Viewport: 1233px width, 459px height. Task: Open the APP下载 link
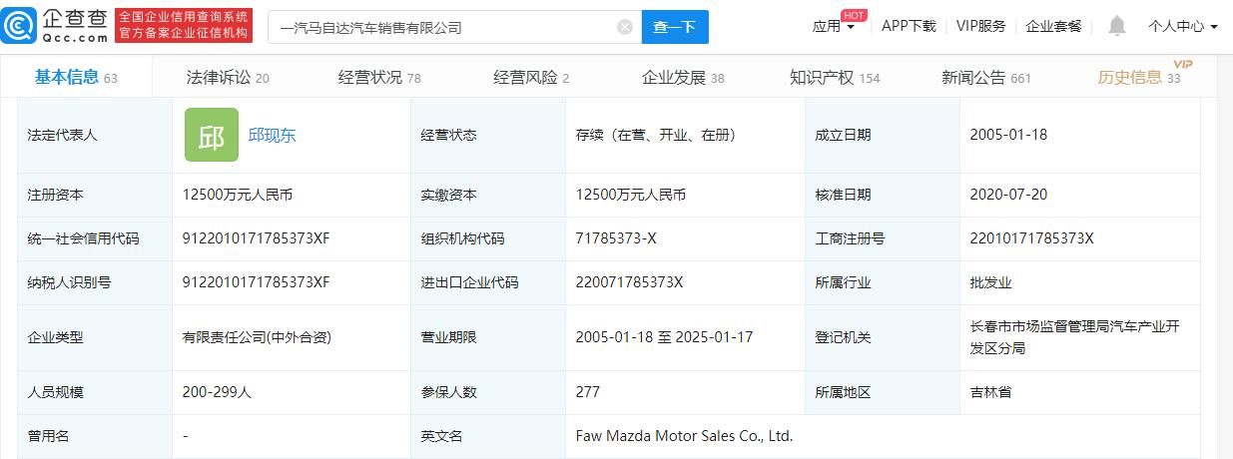click(x=909, y=26)
